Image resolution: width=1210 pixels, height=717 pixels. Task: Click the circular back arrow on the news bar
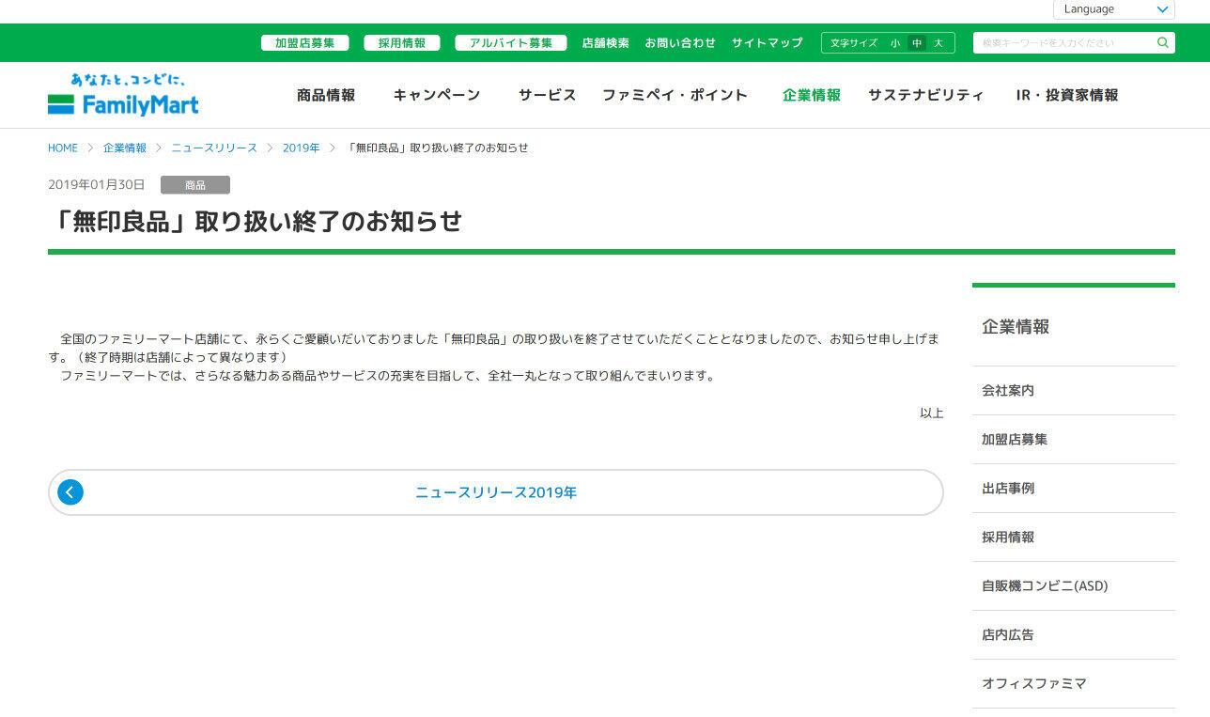pyautogui.click(x=70, y=491)
